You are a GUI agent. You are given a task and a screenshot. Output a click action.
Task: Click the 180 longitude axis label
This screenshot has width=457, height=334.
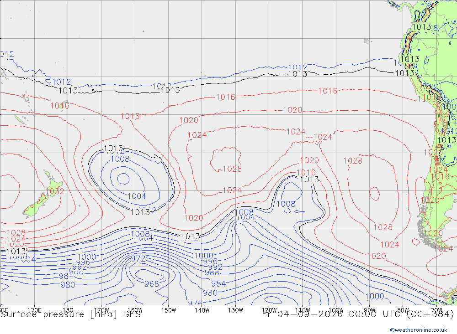(68, 310)
